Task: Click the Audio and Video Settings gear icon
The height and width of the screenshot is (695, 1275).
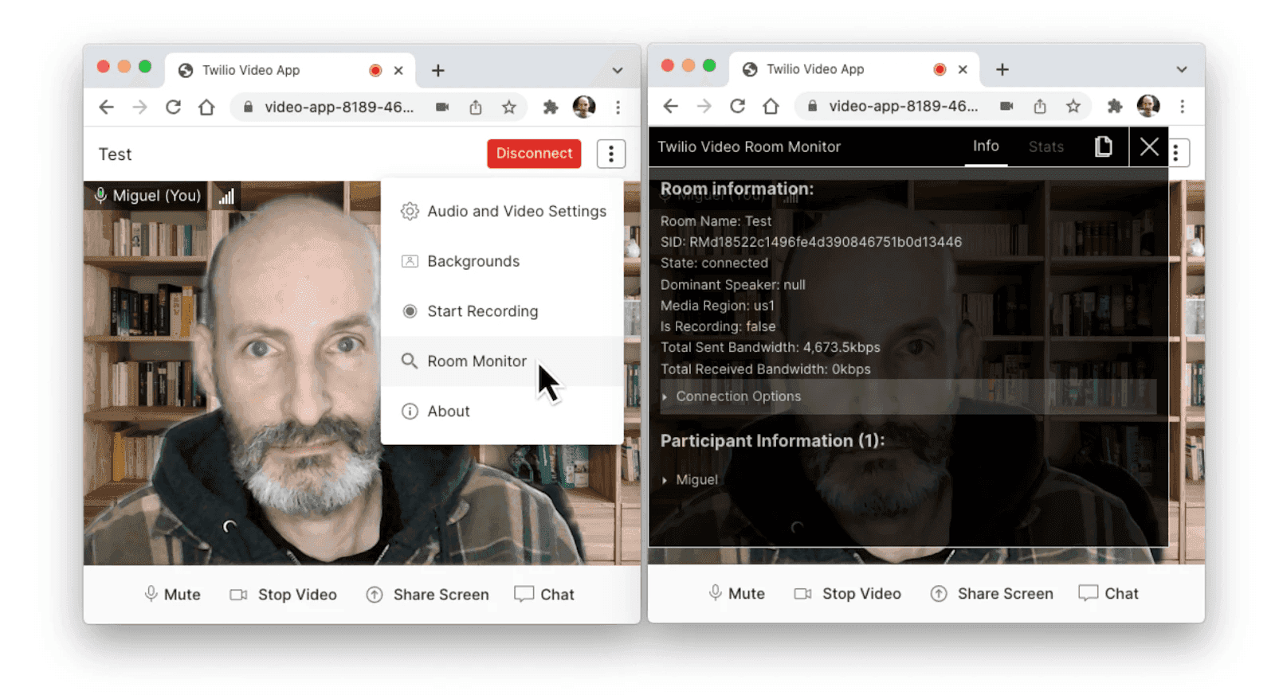Action: click(410, 211)
